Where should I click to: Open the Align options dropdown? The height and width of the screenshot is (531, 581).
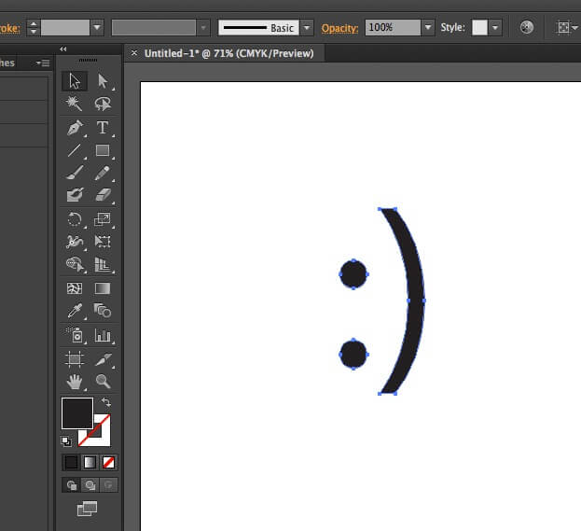[575, 27]
